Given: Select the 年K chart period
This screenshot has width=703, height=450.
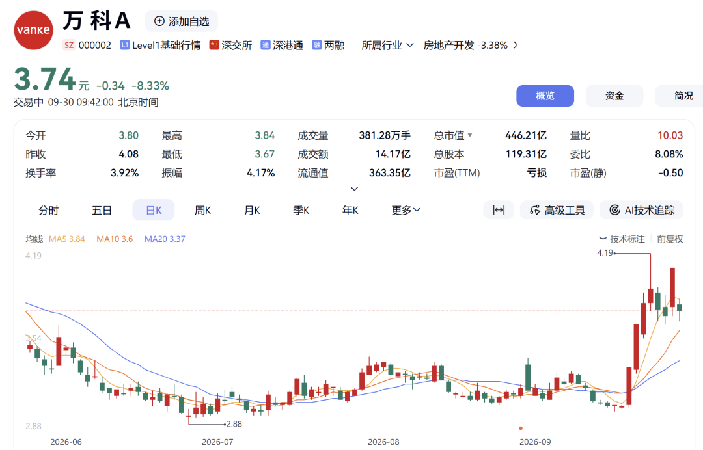Looking at the screenshot, I should 350,211.
